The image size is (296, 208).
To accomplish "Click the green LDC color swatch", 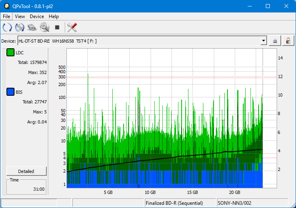I will pyautogui.click(x=10, y=52).
